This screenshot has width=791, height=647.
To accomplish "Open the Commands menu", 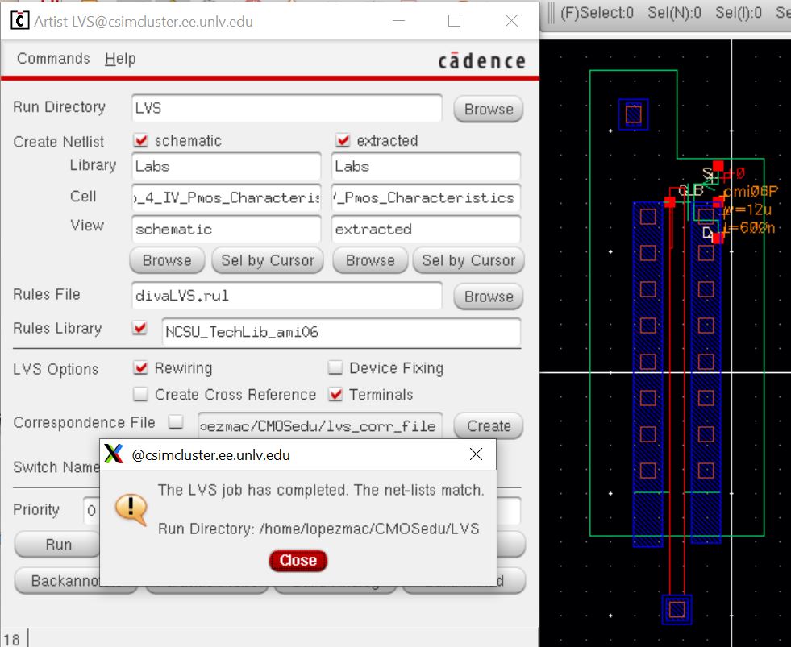I will [x=53, y=59].
